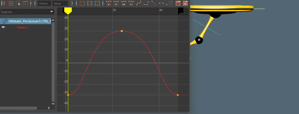This screenshot has width=299, height=114.
Task: Click the outliner vertical scrollbar thumb
Action: point(53,62)
